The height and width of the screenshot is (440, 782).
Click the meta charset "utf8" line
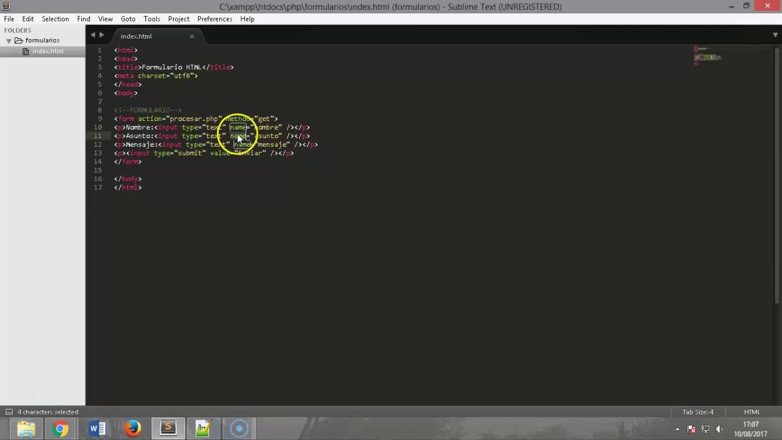point(156,76)
